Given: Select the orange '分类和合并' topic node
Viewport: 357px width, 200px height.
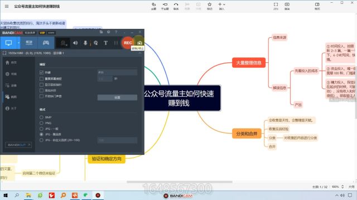Looking at the screenshot, I should coord(247,133).
